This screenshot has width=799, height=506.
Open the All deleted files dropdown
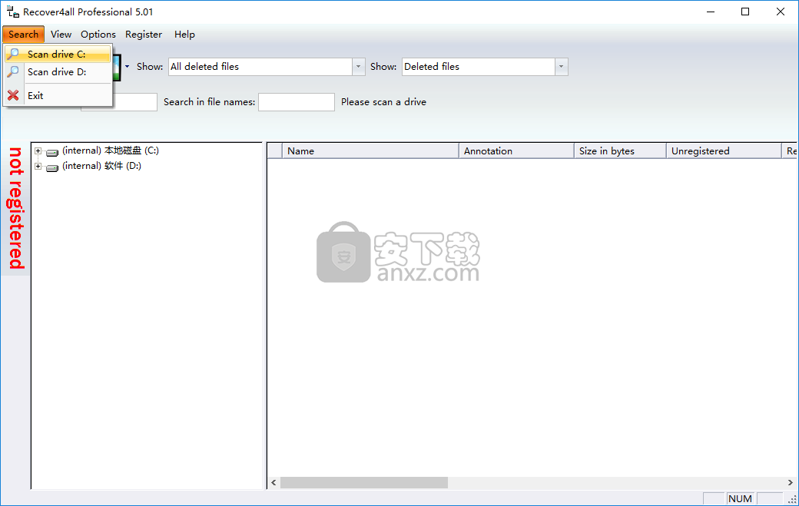(x=358, y=67)
